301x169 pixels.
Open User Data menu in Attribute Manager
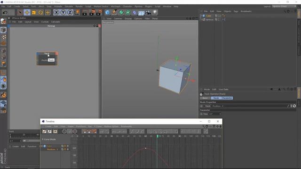tap(223, 90)
